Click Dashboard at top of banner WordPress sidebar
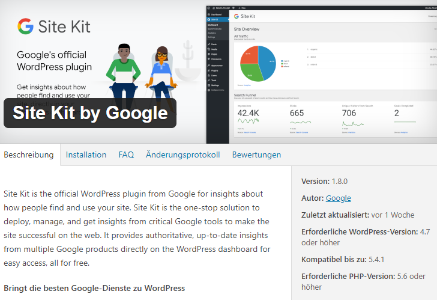This screenshot has width=437, height=300. (216, 14)
